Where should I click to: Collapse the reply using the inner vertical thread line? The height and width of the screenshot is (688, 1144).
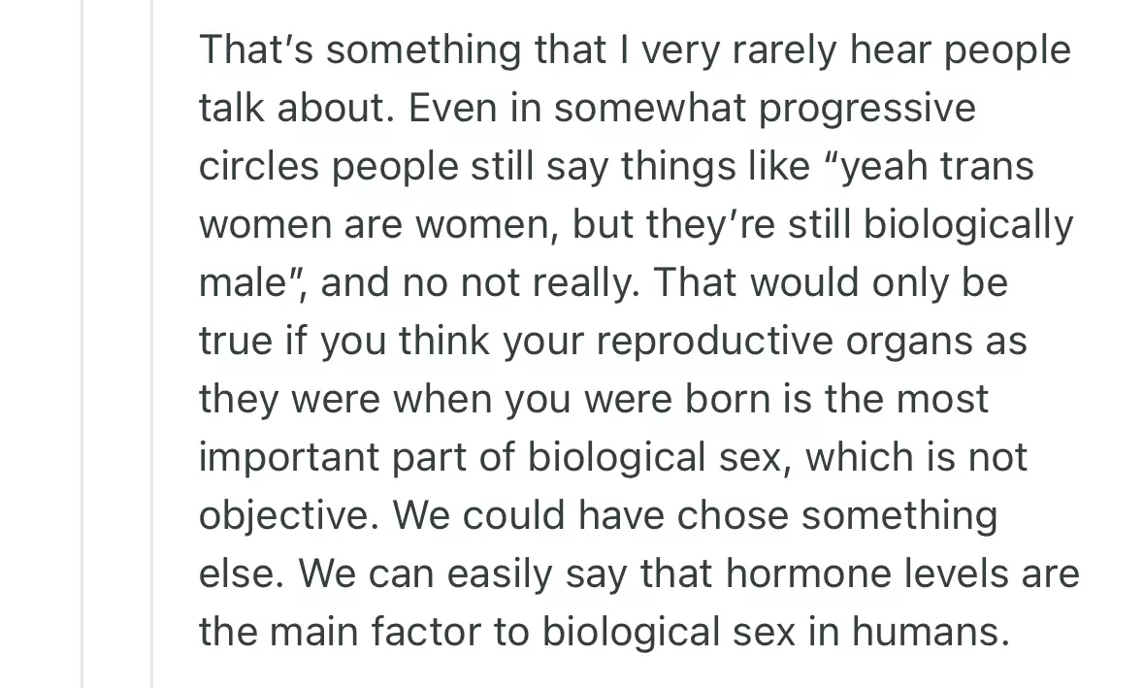152,344
